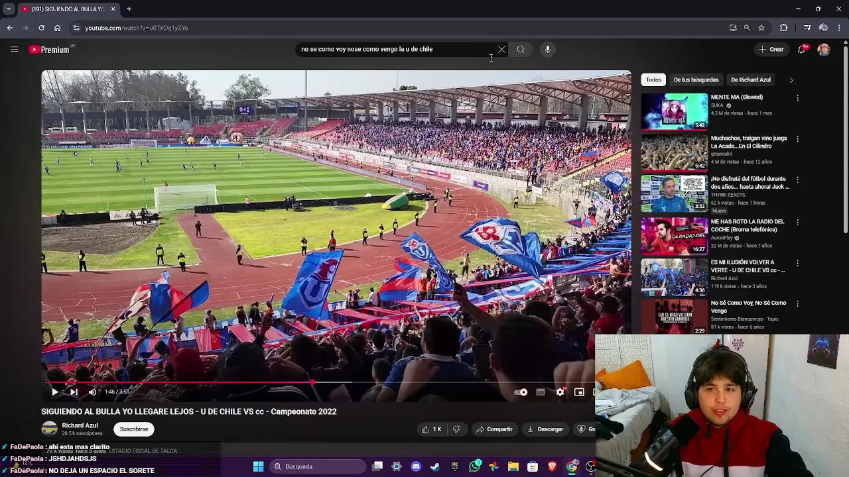Click the address bar URL
The width and height of the screenshot is (849, 477).
(137, 28)
